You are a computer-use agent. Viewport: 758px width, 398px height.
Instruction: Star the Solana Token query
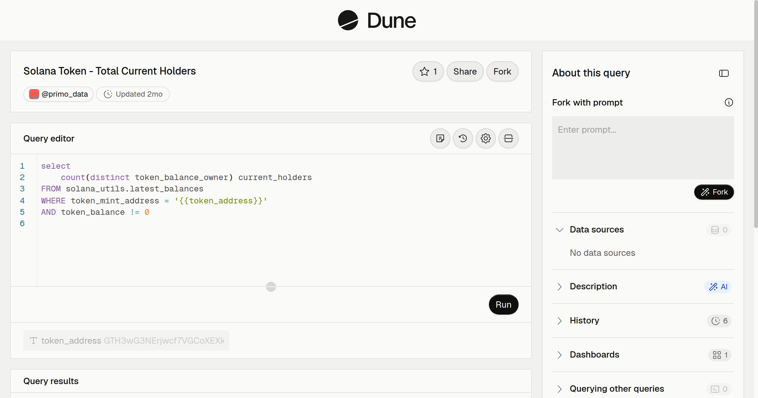[x=428, y=71]
